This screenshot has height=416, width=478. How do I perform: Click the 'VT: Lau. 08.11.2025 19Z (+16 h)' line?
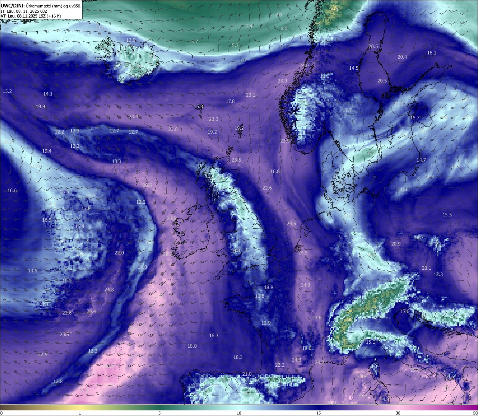click(31, 16)
